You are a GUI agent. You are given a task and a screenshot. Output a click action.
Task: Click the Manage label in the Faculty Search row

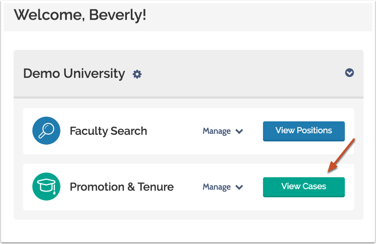point(216,131)
